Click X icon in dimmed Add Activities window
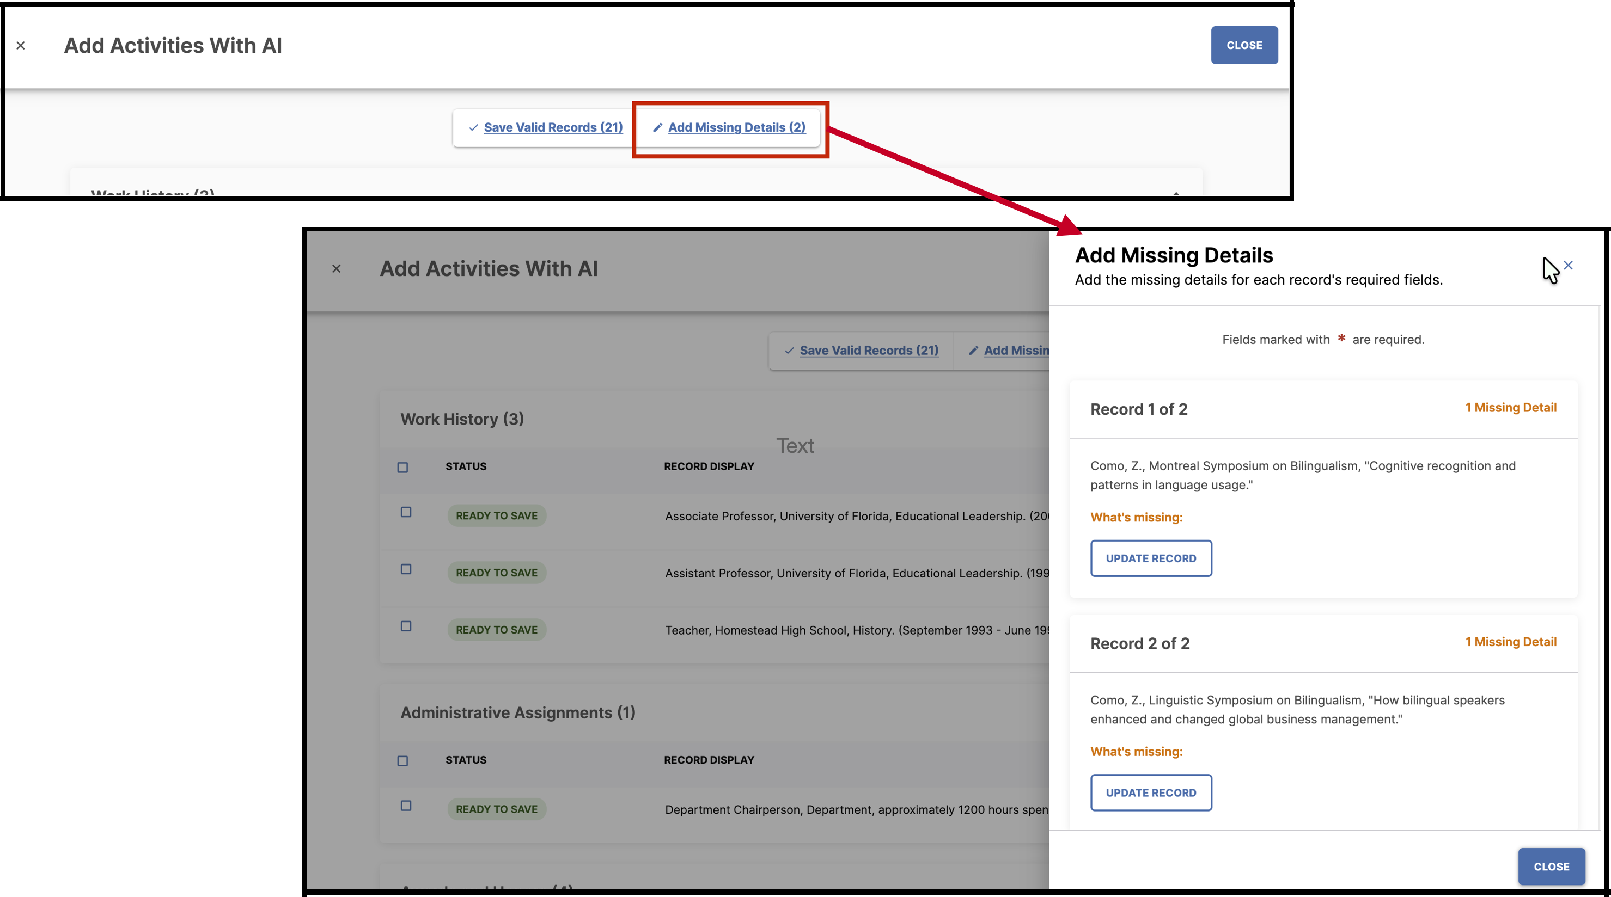The image size is (1611, 897). (337, 269)
